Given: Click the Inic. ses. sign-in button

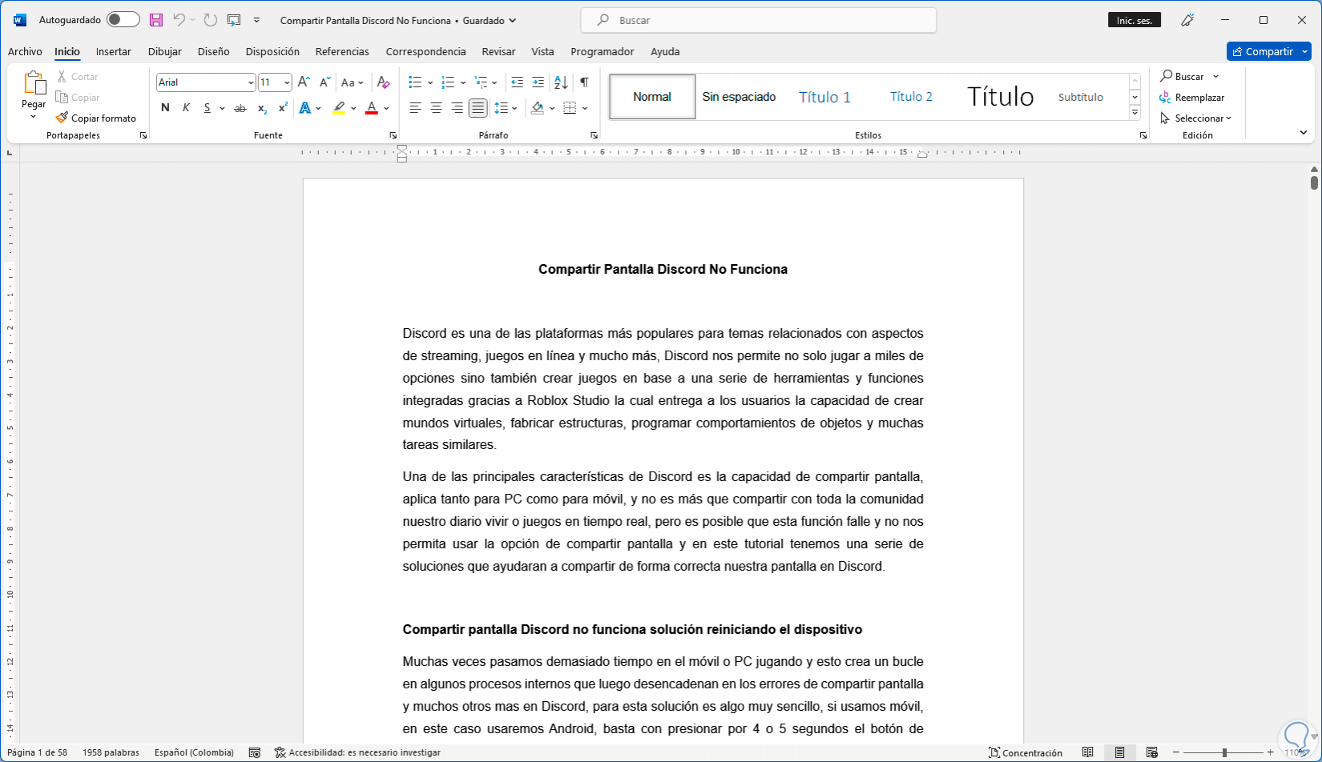Looking at the screenshot, I should pos(1135,20).
